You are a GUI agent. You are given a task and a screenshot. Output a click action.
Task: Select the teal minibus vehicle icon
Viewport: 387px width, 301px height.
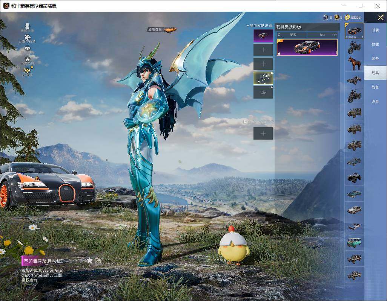354,242
